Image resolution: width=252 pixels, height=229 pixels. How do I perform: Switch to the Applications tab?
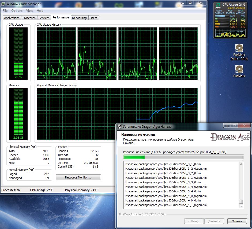tap(12, 18)
